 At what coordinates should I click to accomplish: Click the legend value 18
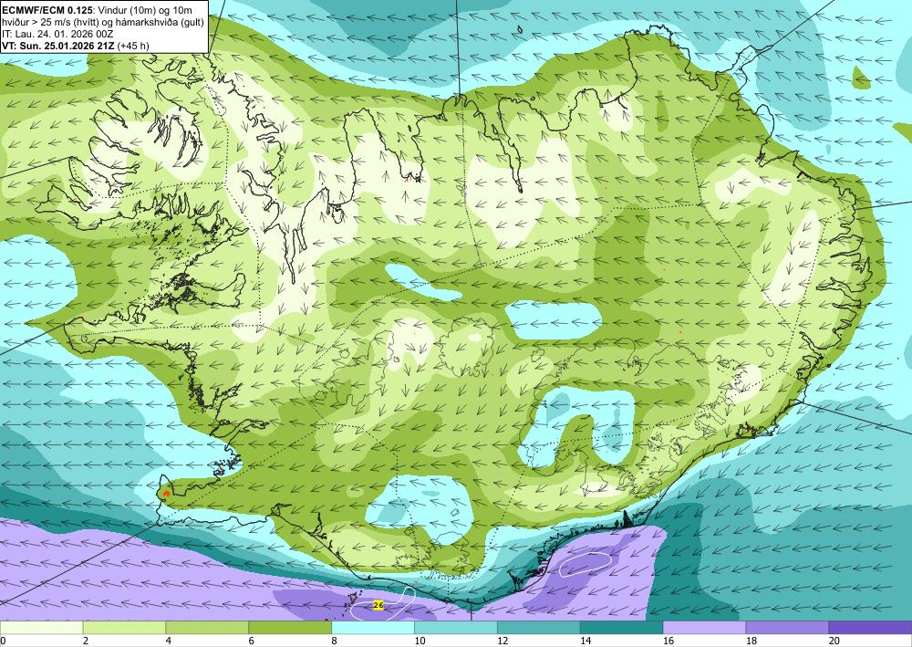pyautogui.click(x=751, y=642)
